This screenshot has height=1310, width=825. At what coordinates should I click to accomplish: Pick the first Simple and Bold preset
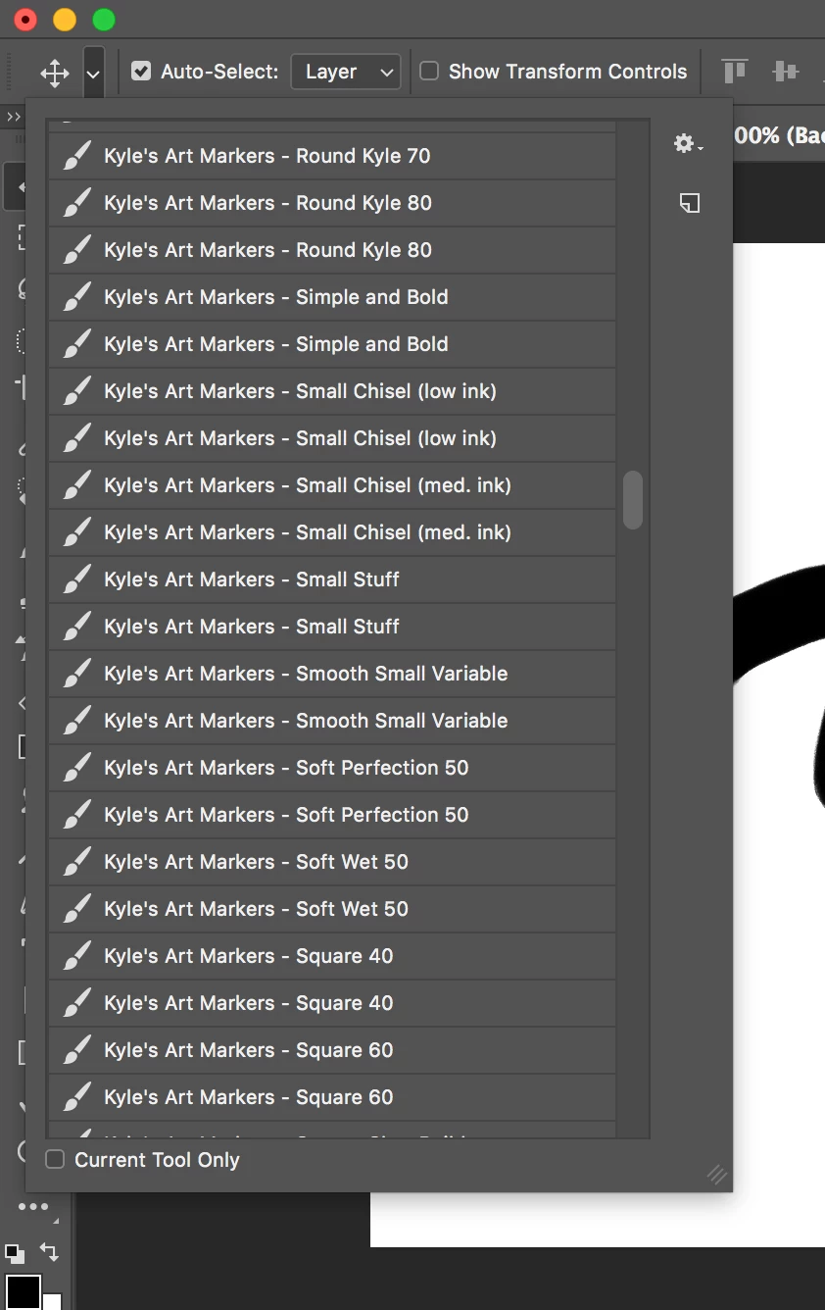332,297
